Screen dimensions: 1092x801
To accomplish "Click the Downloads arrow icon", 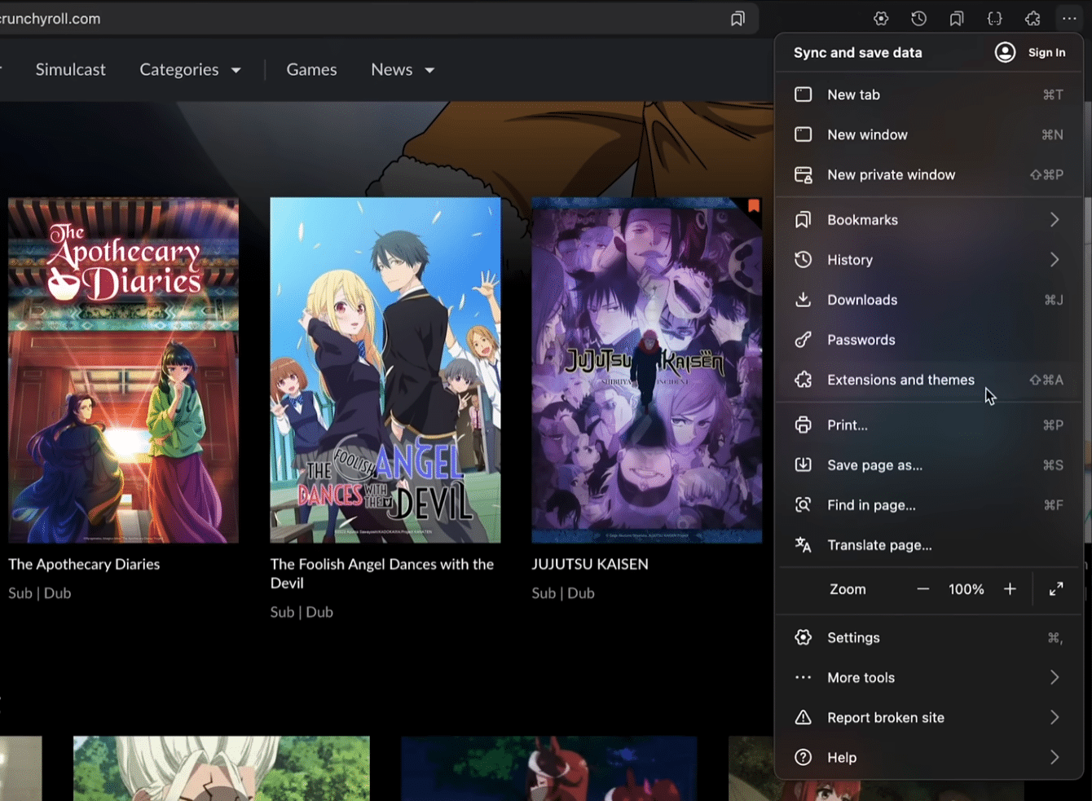I will [803, 300].
